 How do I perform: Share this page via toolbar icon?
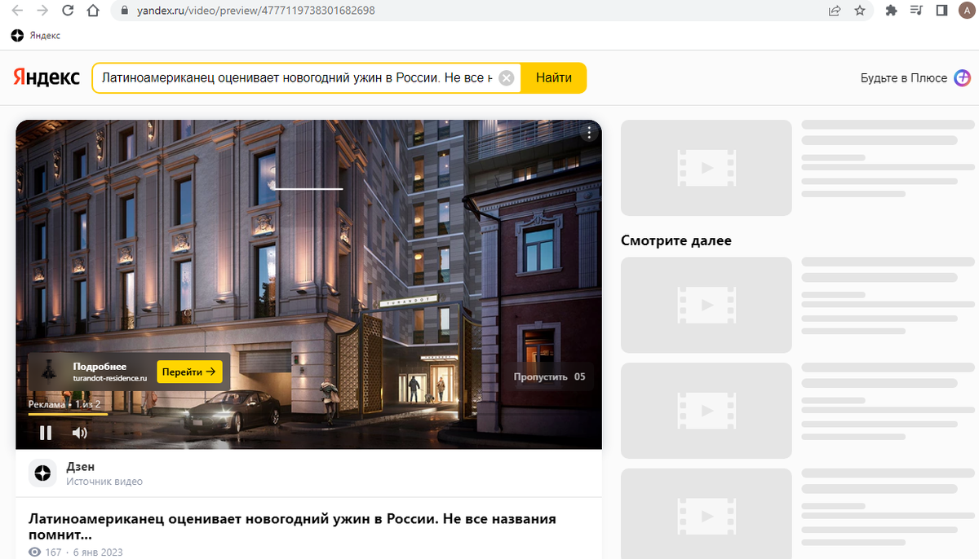click(835, 11)
